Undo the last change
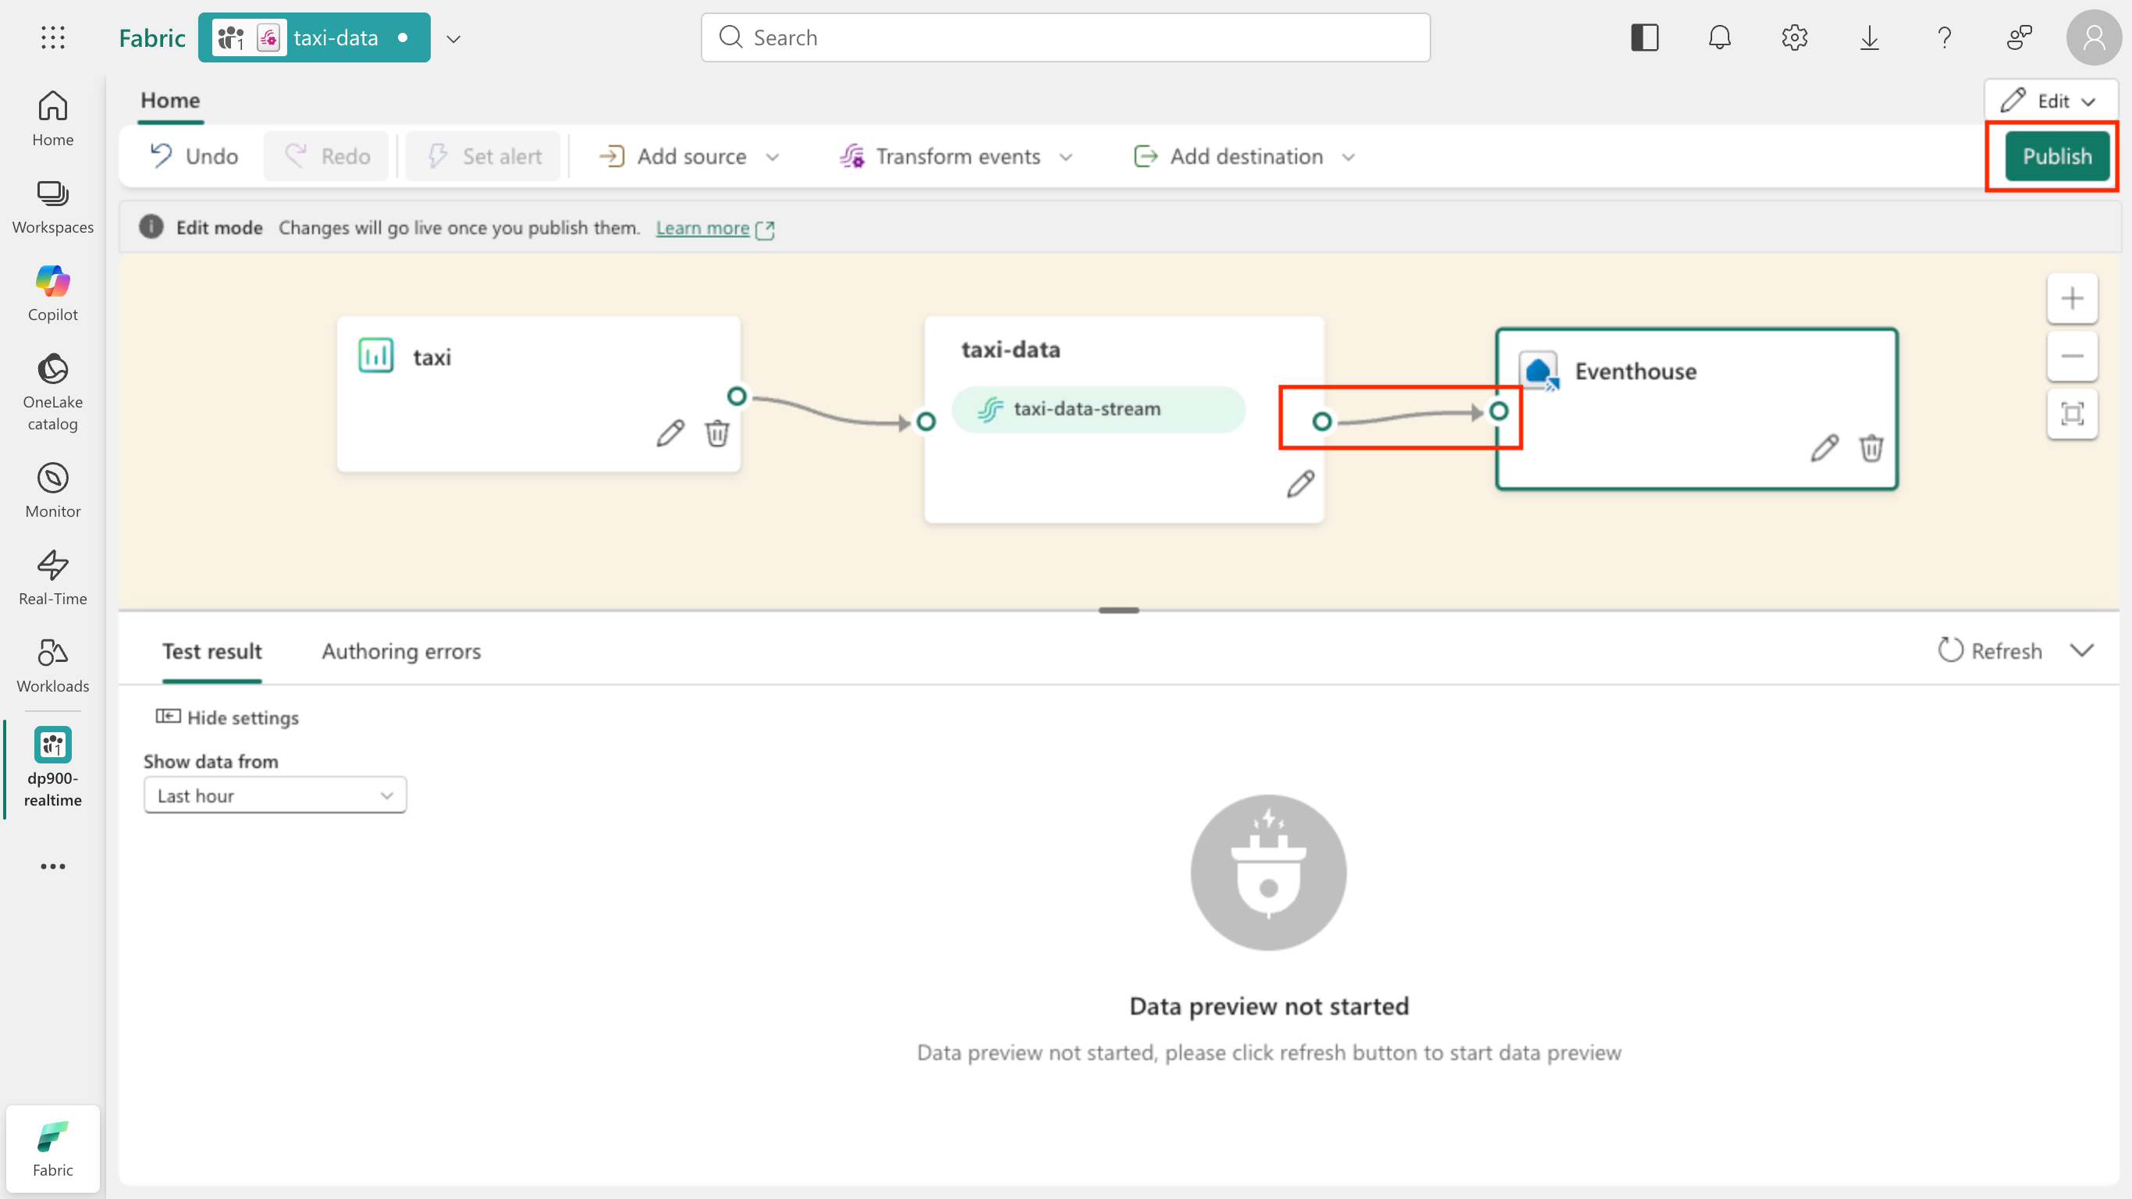Viewport: 2132px width, 1199px height. [x=194, y=156]
